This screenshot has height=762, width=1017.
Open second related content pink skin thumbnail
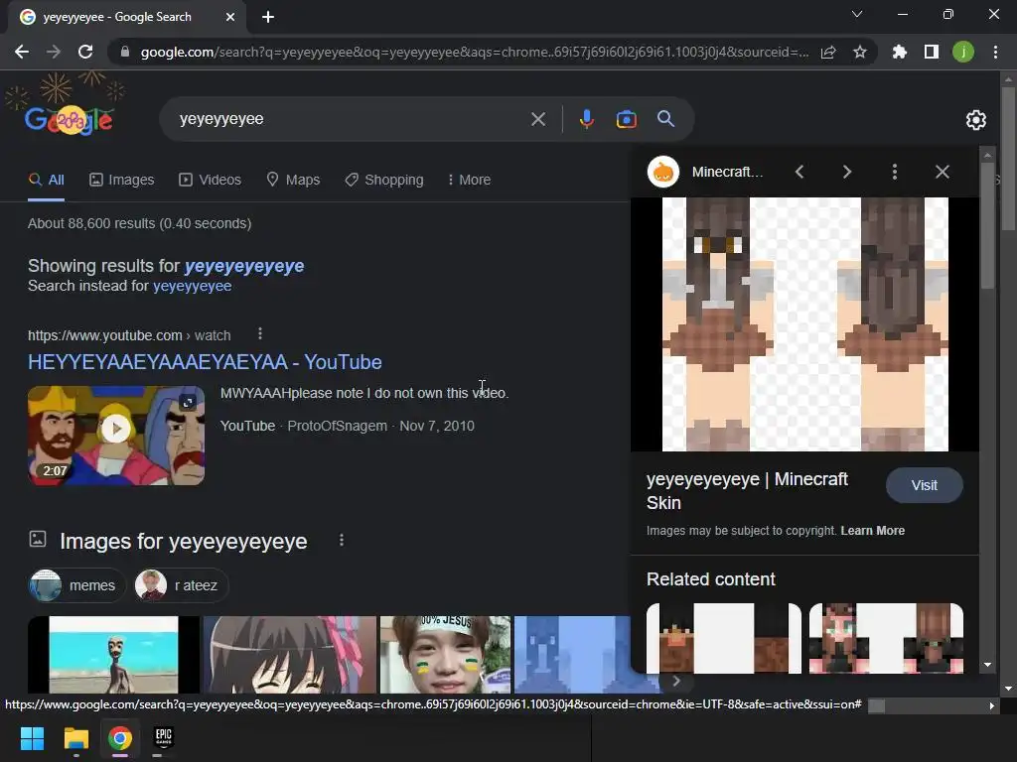click(886, 639)
